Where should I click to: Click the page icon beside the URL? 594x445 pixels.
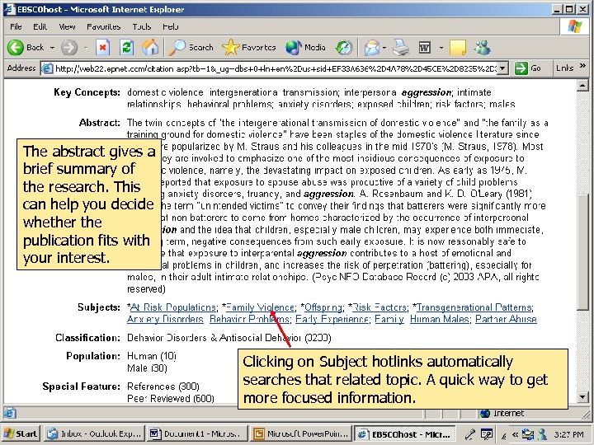(47, 68)
